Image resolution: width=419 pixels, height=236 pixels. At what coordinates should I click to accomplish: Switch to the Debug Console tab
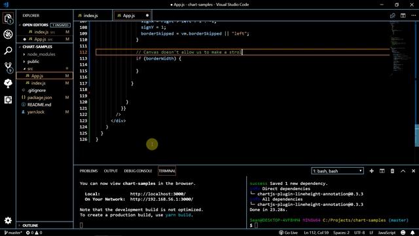[x=138, y=171]
